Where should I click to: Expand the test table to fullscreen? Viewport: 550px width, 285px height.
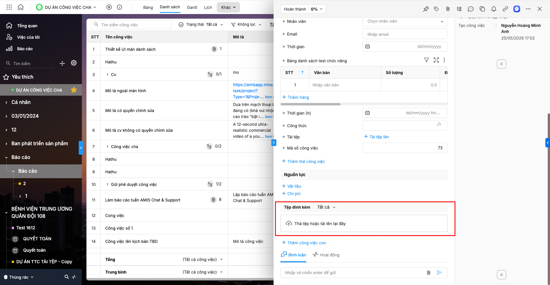point(436,60)
